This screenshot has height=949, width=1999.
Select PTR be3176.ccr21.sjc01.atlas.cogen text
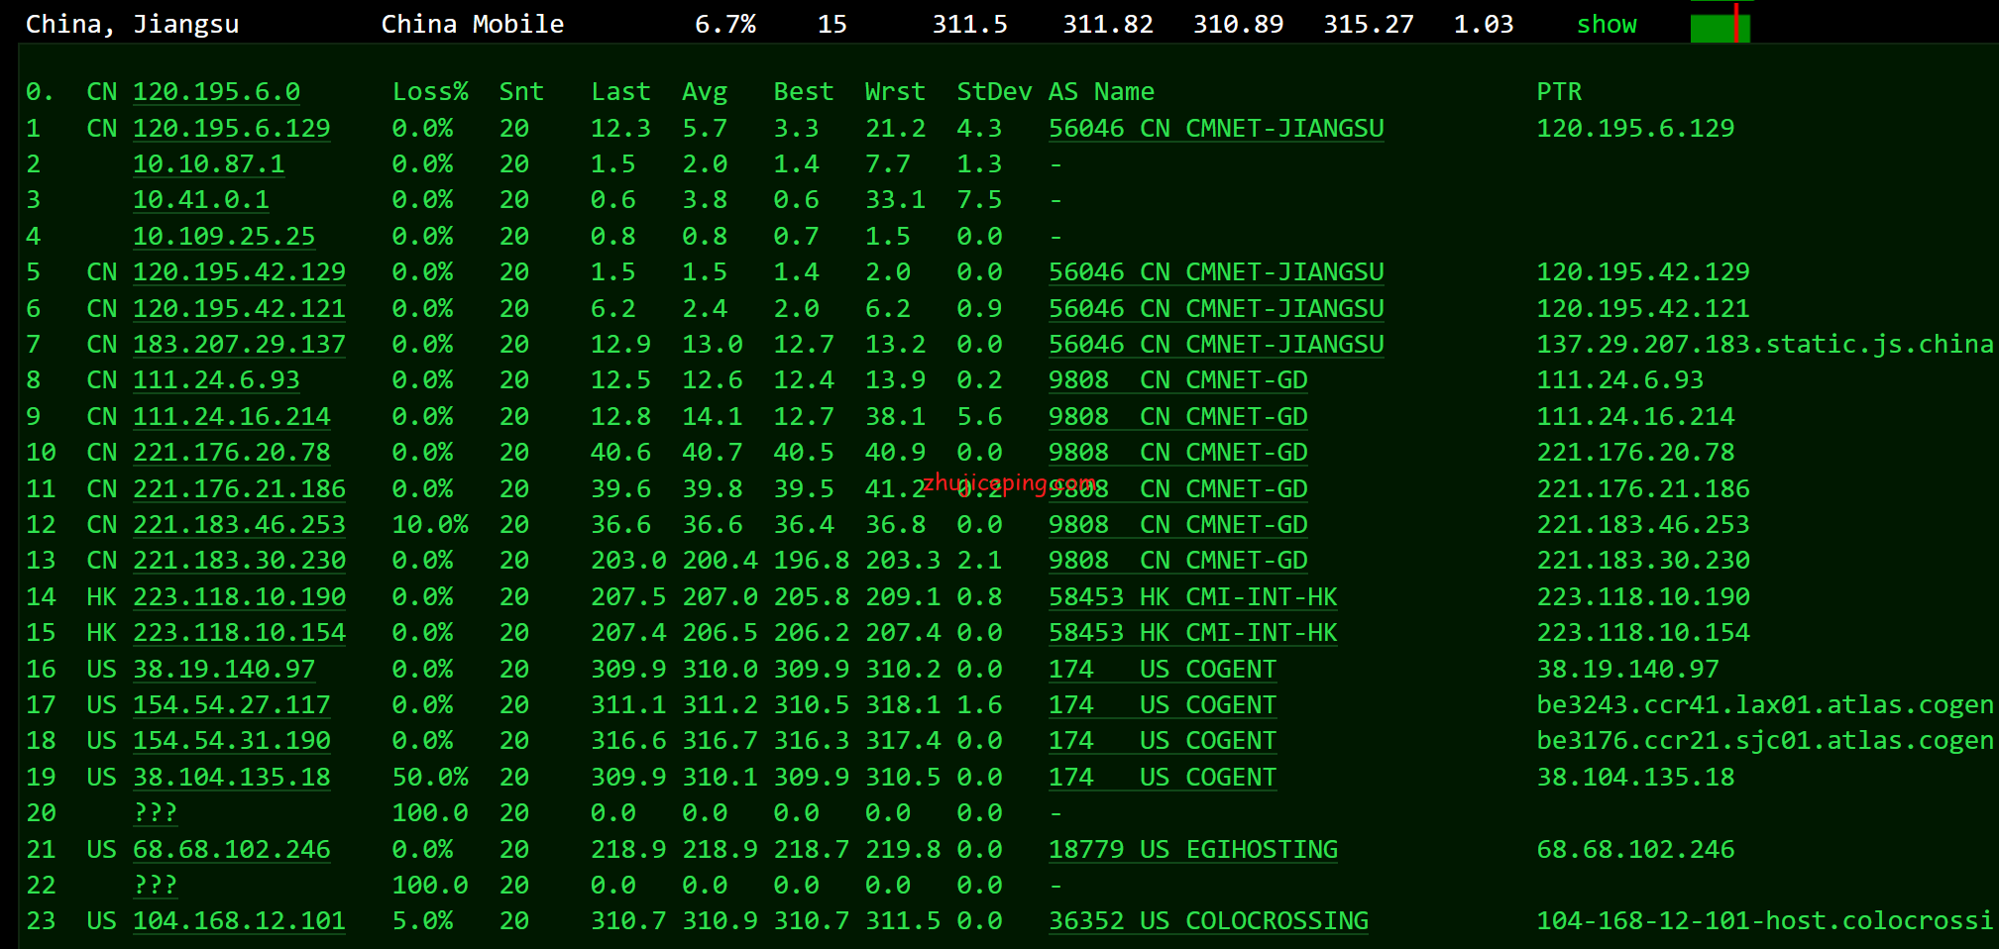coord(1765,741)
